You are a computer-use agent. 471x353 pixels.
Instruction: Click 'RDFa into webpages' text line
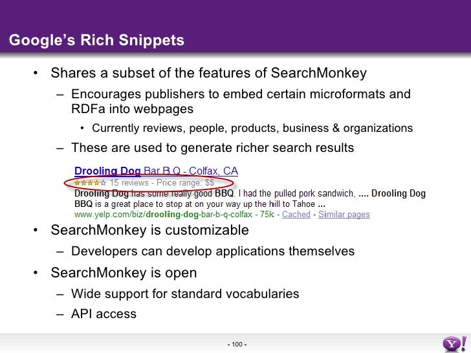[x=132, y=109]
